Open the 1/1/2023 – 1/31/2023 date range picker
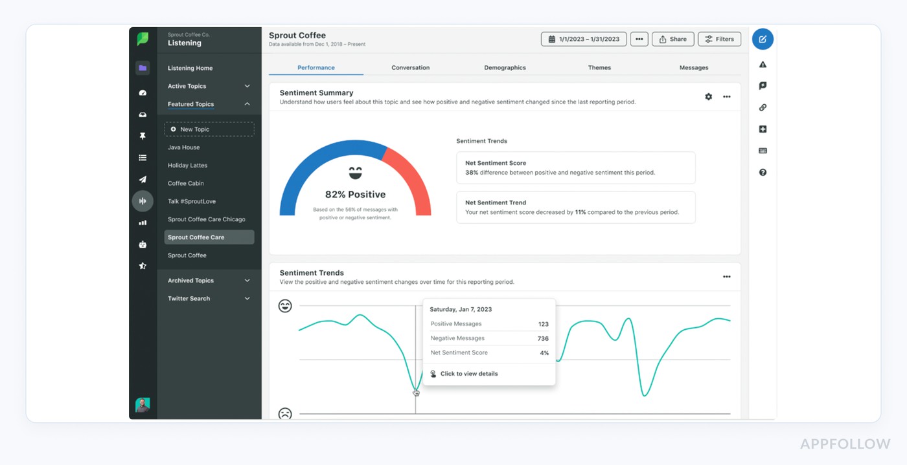 coord(584,39)
